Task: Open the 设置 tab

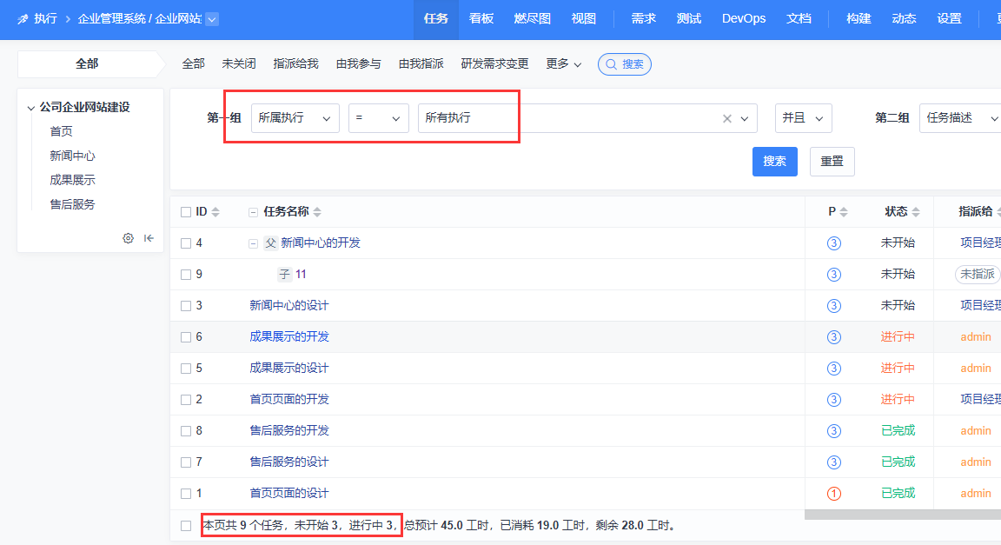Action: pyautogui.click(x=949, y=19)
